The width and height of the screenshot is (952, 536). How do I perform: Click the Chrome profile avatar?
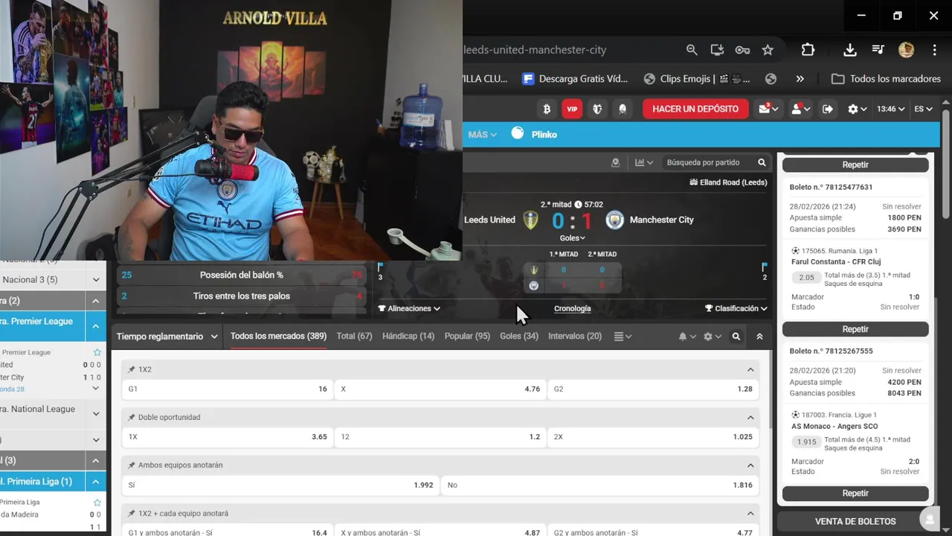tap(906, 50)
